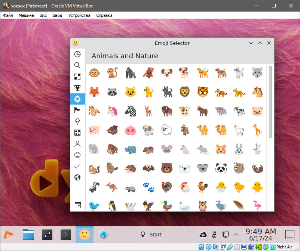Select the Activities trophy category
The image size is (300, 251).
click(x=77, y=88)
